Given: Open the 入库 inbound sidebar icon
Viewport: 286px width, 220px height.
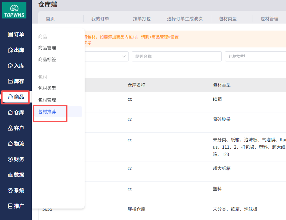Looking at the screenshot, I should pos(10,66).
